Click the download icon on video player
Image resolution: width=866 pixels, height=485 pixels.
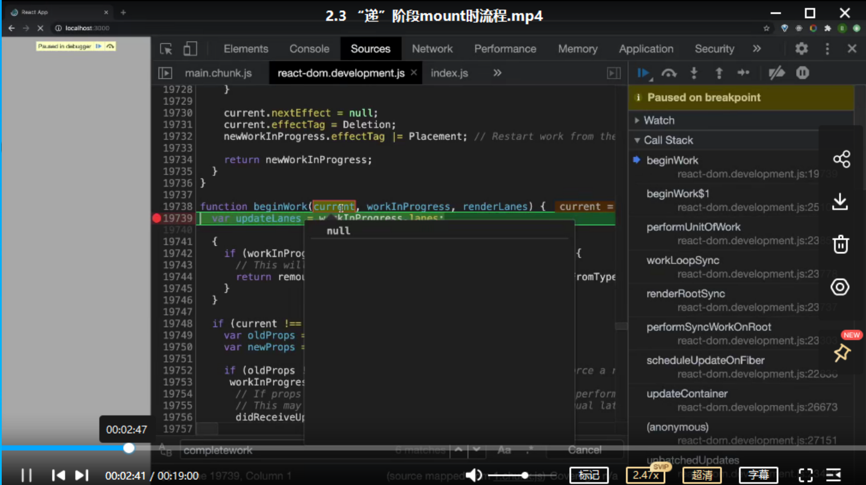click(840, 201)
